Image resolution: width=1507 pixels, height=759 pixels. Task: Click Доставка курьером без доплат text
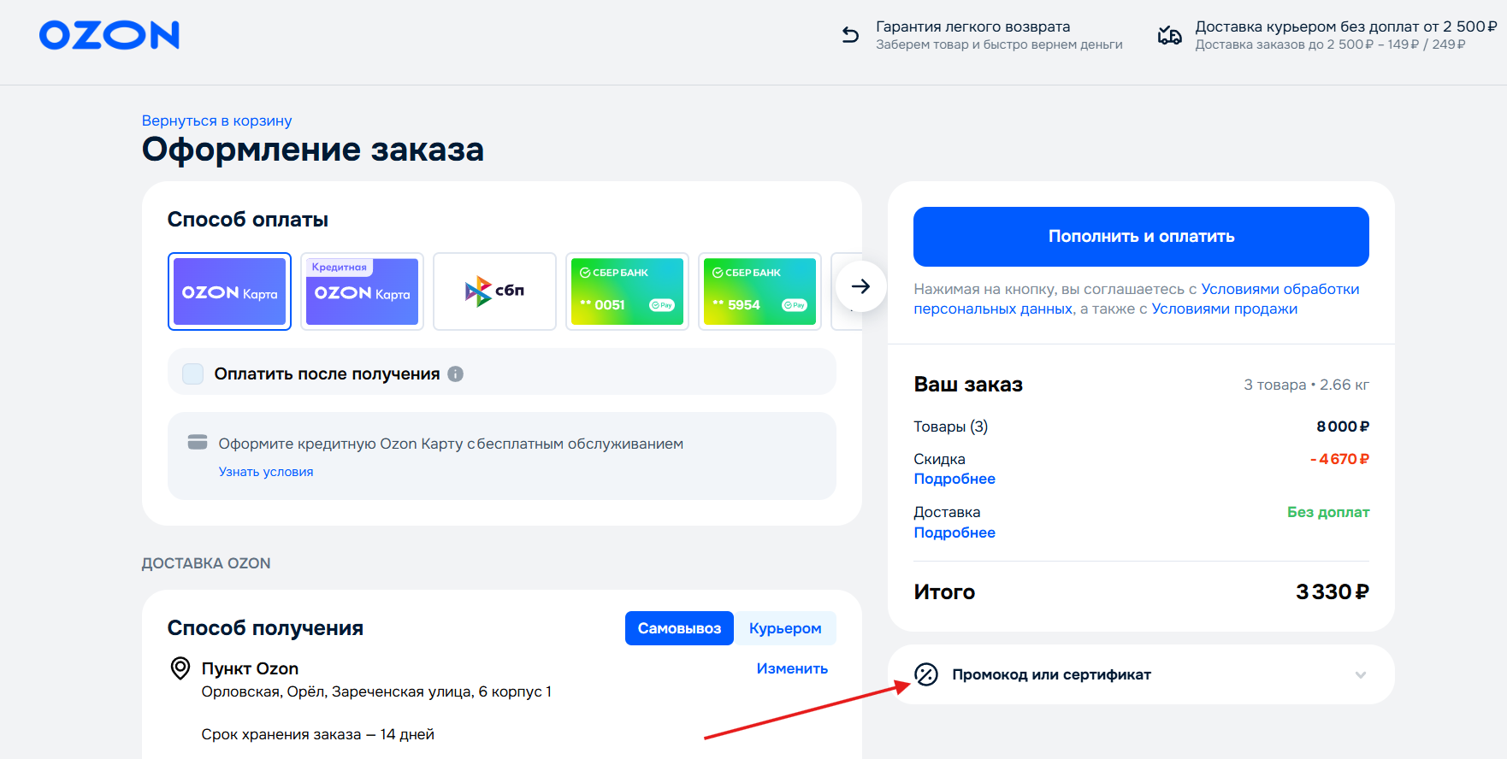coord(1346,26)
